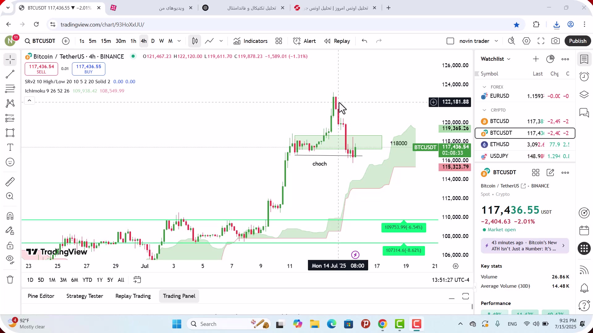
Task: Open notifications bell in sidebar
Action: coord(584,288)
